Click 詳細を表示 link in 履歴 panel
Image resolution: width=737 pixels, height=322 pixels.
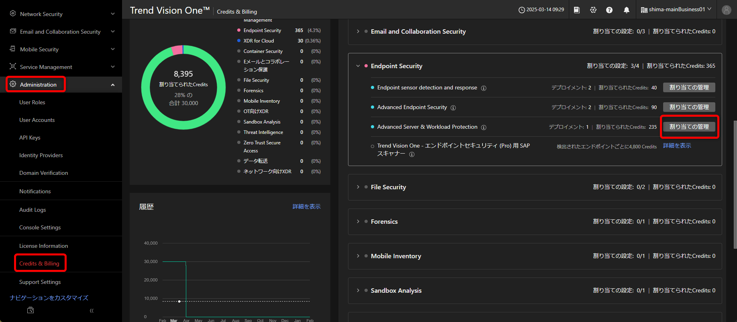[x=307, y=207]
